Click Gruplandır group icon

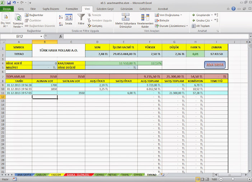[193, 15]
